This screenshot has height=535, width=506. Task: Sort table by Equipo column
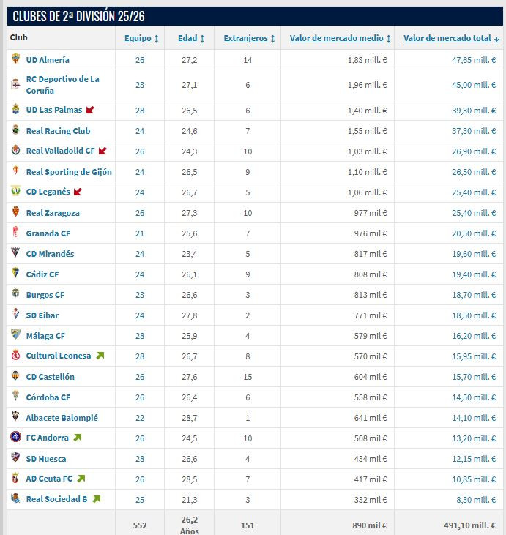tap(141, 38)
